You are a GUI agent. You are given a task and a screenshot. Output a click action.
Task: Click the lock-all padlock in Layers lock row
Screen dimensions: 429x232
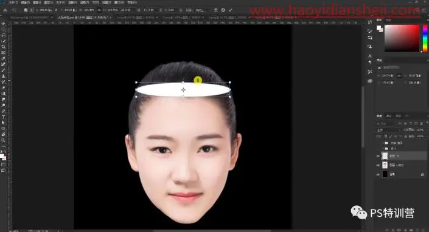click(406, 136)
